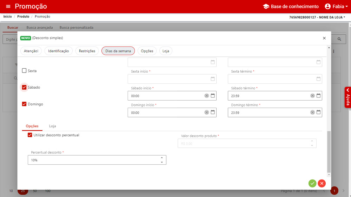
Task: Increase Percentual desconto with up arrow
Action: (161, 158)
